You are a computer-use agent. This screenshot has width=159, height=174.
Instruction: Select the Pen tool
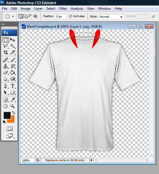5,86
